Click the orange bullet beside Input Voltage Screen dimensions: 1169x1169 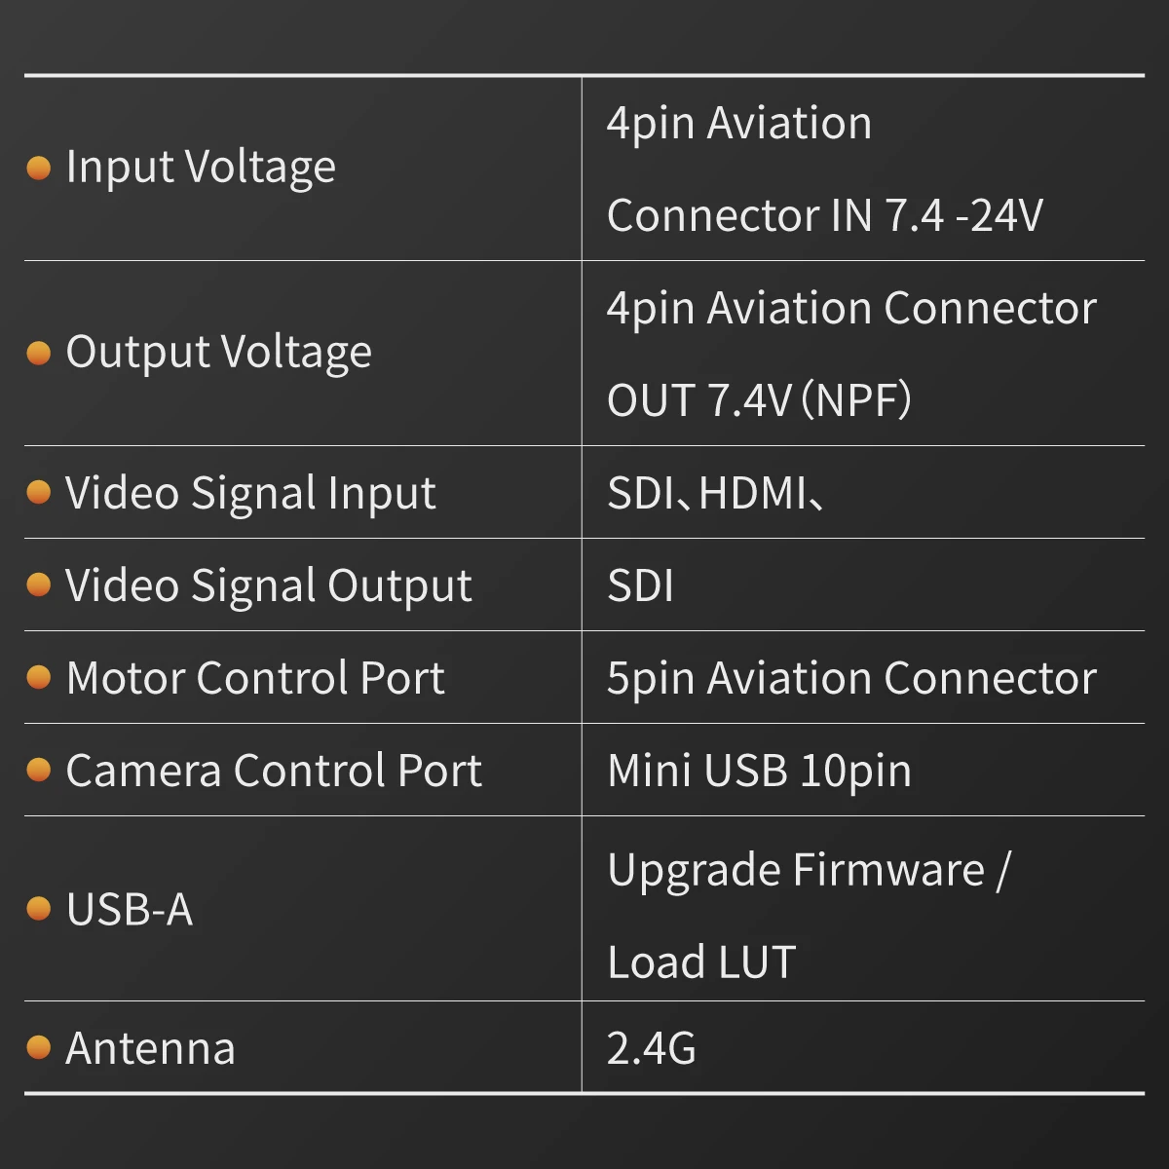pyautogui.click(x=39, y=169)
